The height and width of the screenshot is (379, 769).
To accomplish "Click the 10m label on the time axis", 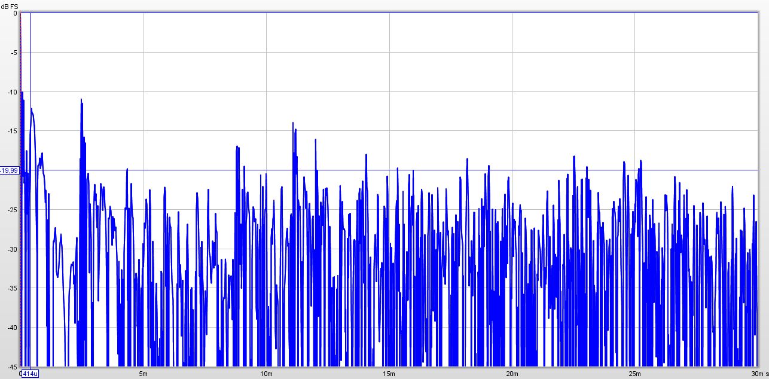I will (x=266, y=374).
